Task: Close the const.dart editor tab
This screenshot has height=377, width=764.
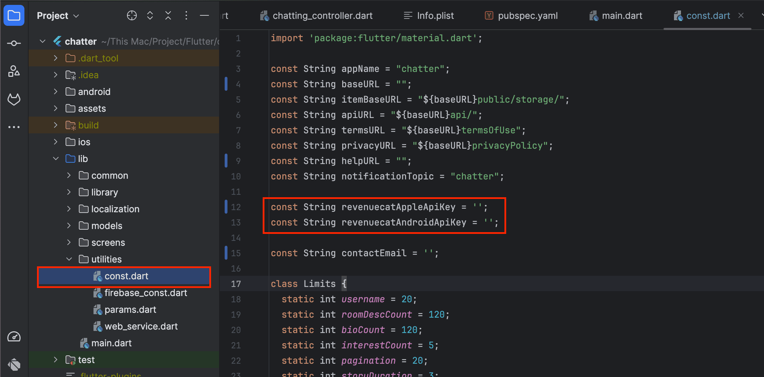Action: pos(741,16)
